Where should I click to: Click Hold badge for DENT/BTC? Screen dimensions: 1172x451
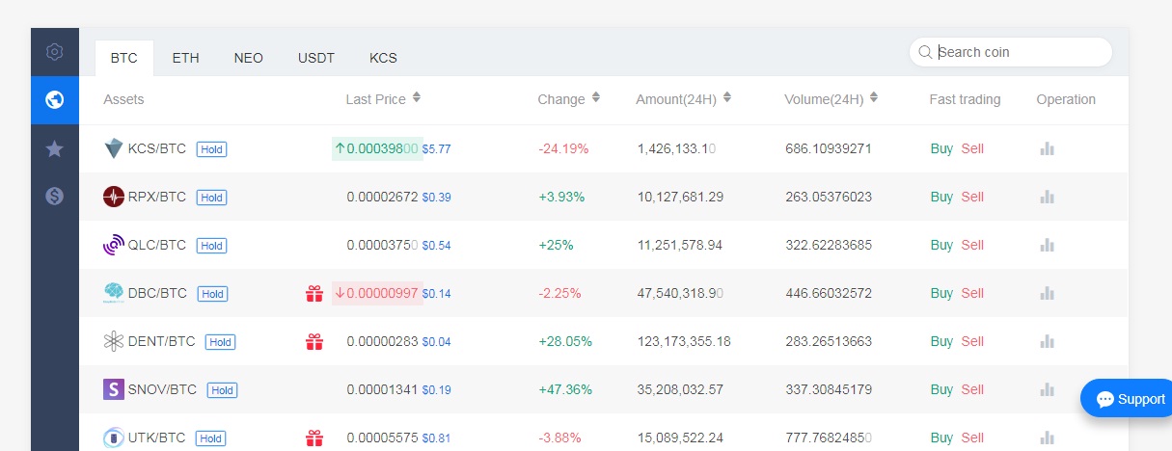pyautogui.click(x=220, y=342)
